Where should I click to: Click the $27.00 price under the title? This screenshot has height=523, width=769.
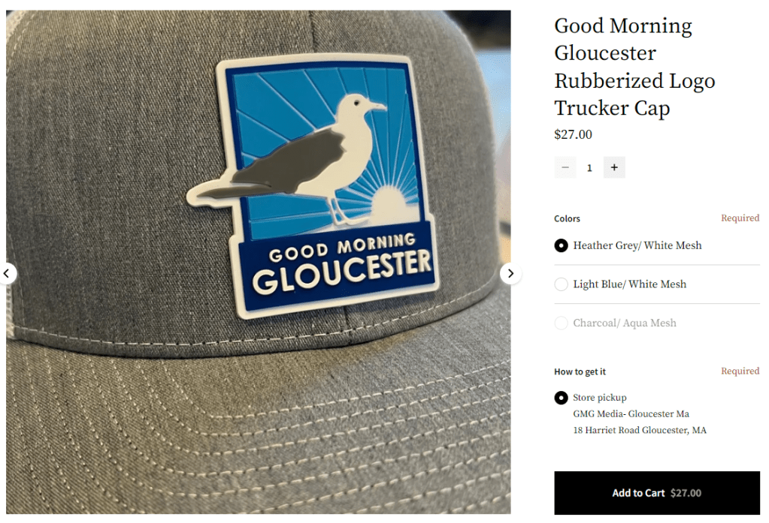pos(573,134)
